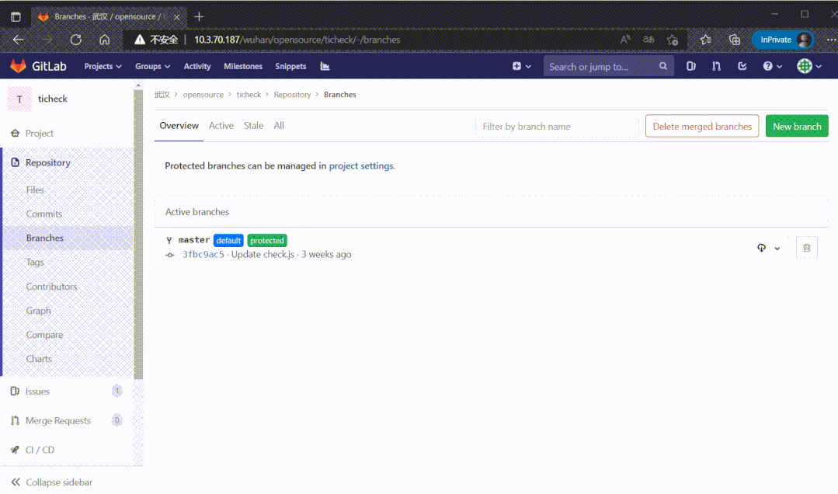This screenshot has height=494, width=838.
Task: Delete the master branch with trash icon
Action: click(x=806, y=248)
